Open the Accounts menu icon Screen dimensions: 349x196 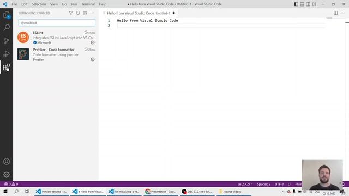[x=7, y=162]
